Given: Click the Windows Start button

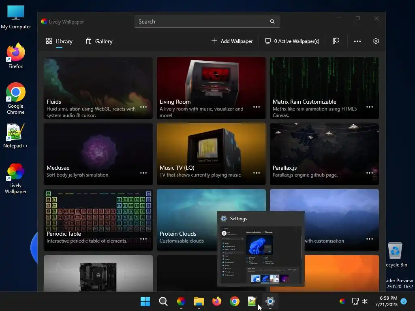Looking at the screenshot, I should click(x=145, y=301).
